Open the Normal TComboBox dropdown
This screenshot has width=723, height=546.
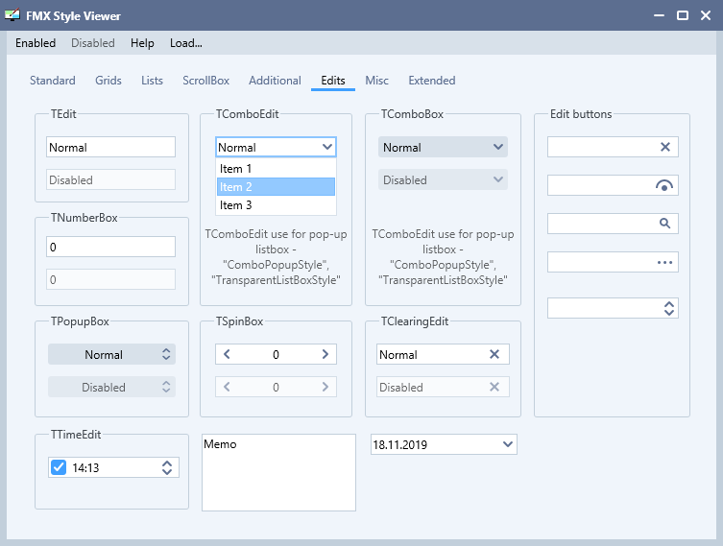(443, 147)
